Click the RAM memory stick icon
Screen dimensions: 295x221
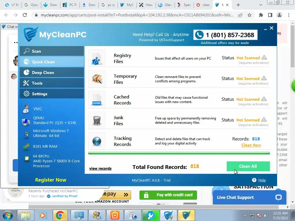pos(26,146)
